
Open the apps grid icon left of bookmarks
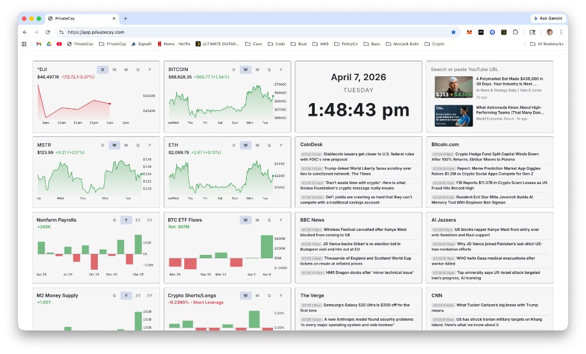[x=24, y=44]
